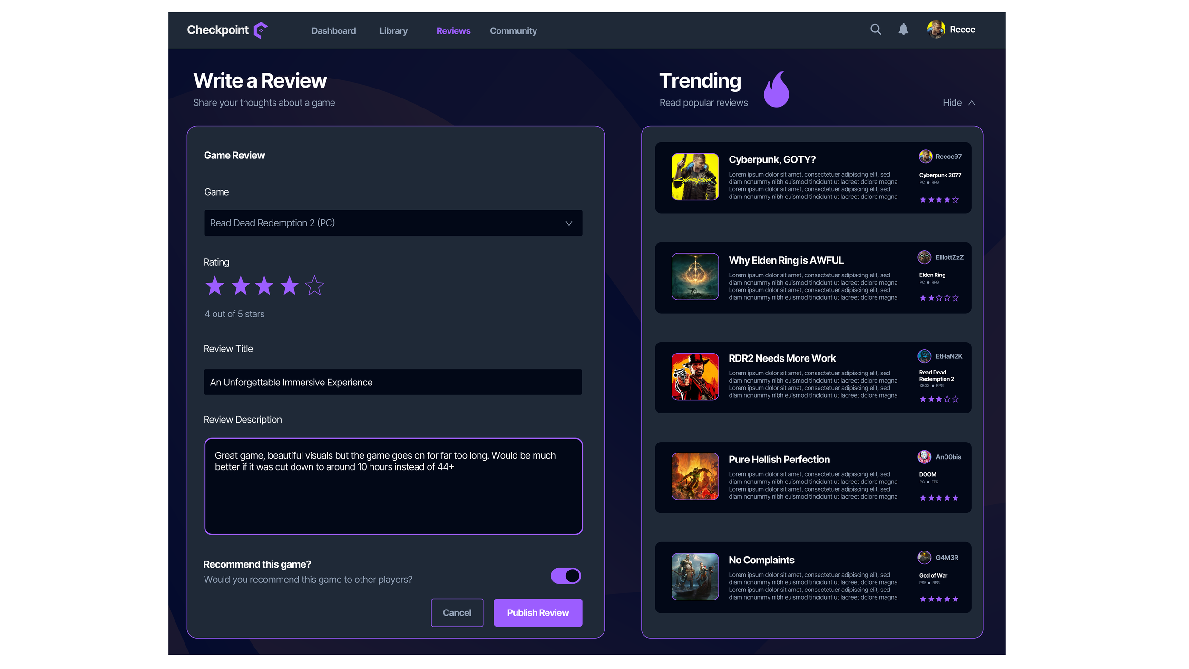Open the Community tab

tap(513, 31)
